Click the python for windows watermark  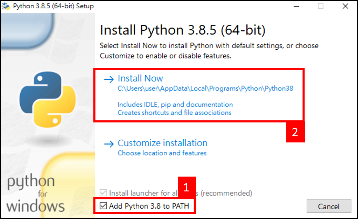[x=34, y=193]
